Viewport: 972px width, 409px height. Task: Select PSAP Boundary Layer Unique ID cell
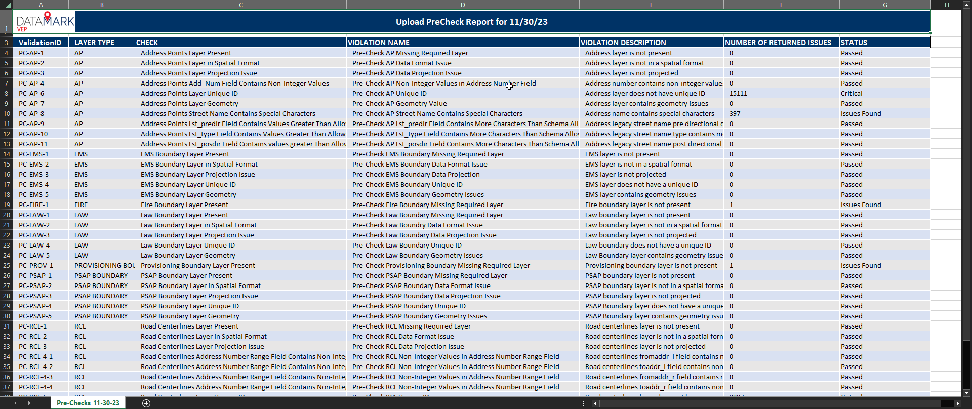(240, 306)
